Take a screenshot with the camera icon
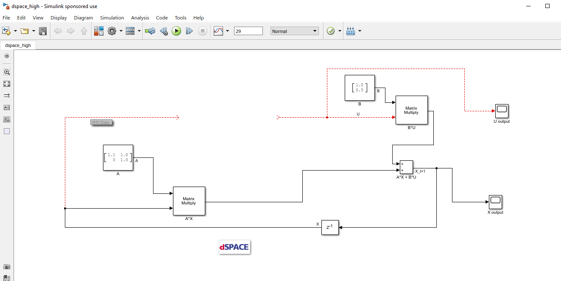 pyautogui.click(x=7, y=267)
